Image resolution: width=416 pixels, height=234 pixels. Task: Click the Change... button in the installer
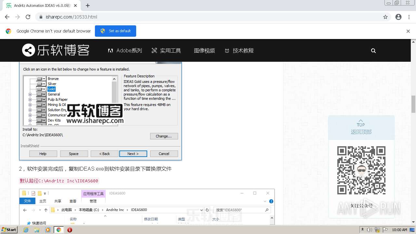[164, 136]
